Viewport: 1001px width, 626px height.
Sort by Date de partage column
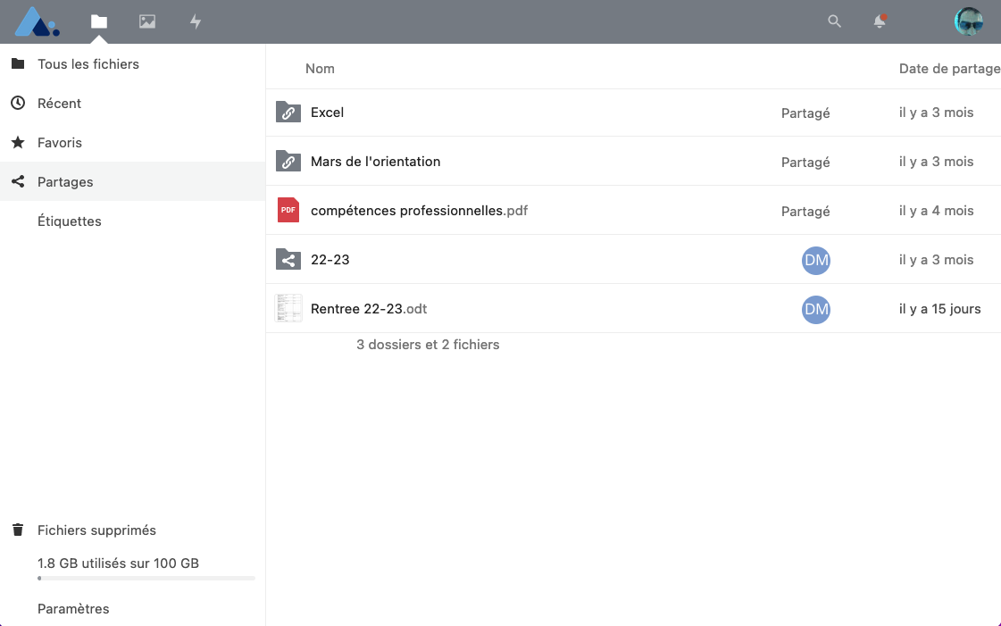point(949,68)
